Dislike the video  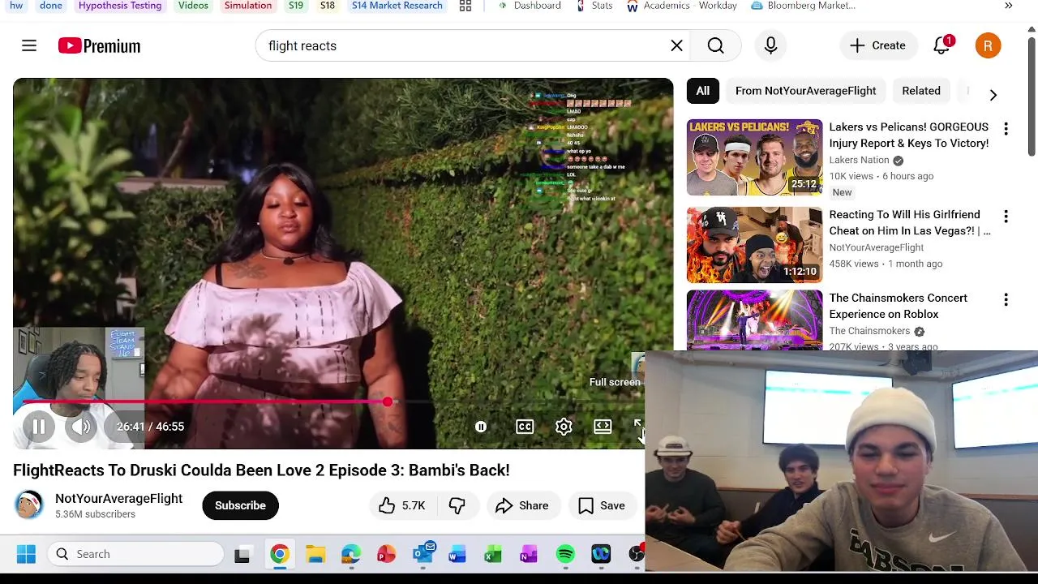click(457, 505)
